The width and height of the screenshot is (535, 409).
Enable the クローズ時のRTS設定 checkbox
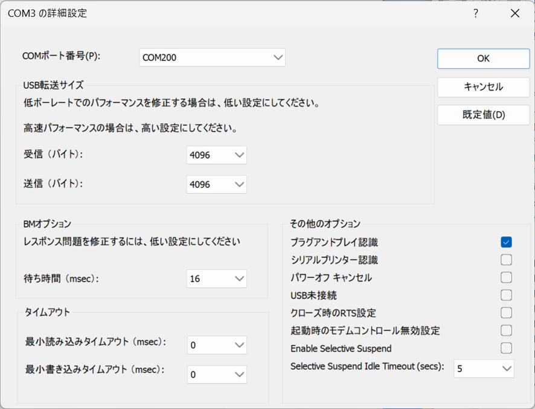506,312
